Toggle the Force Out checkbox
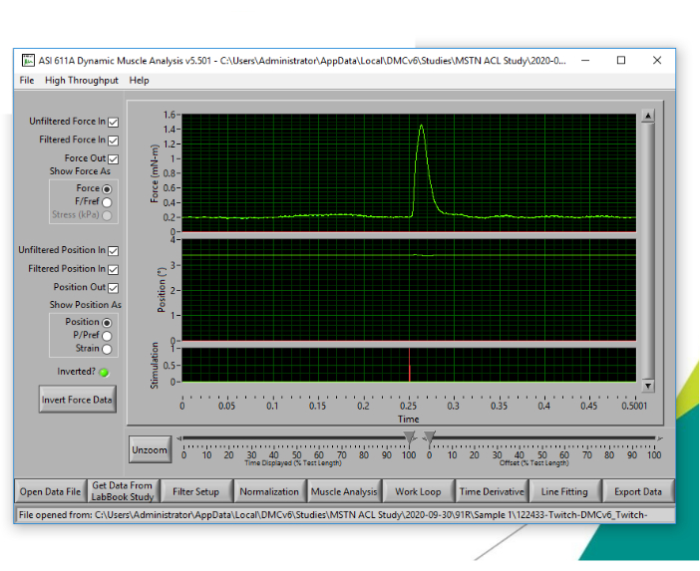700x571 pixels. [113, 158]
